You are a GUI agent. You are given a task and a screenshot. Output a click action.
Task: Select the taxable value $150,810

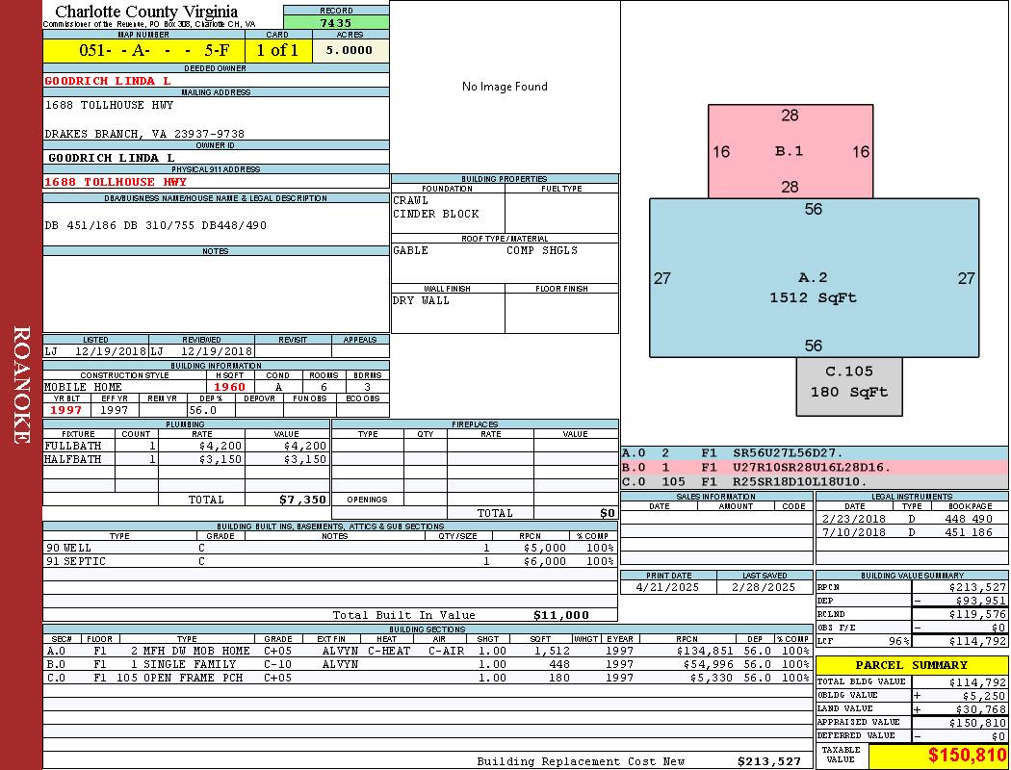coord(966,756)
